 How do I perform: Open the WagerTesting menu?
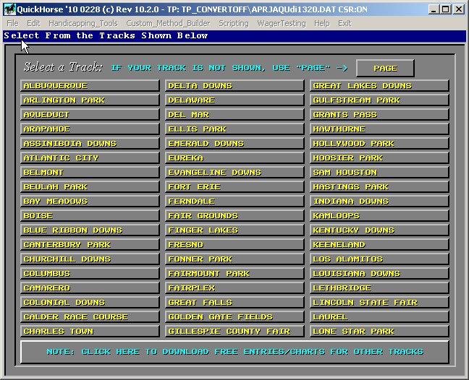point(281,23)
